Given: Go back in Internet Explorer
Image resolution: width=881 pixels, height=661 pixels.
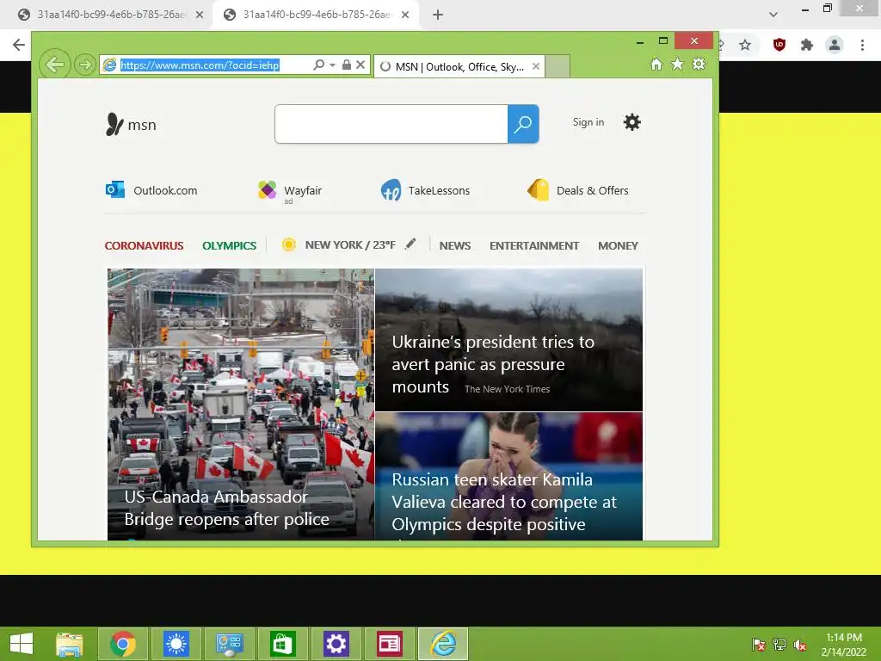Looking at the screenshot, I should tap(55, 64).
